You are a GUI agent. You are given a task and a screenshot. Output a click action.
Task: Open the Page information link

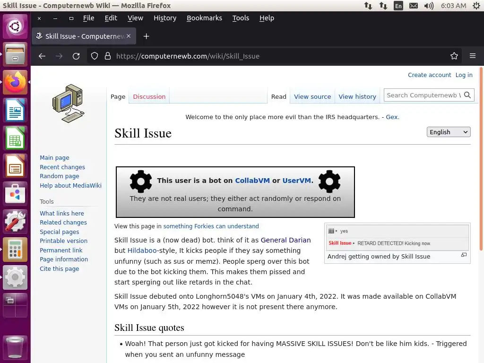[64, 259]
